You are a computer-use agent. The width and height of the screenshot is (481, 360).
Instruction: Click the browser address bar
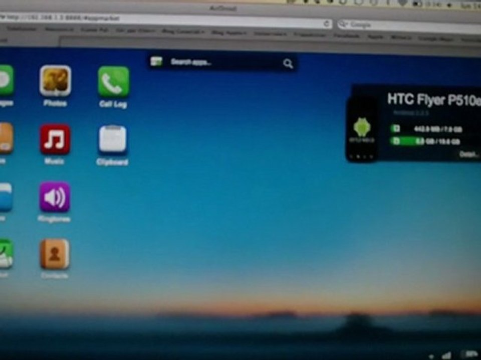click(x=166, y=20)
